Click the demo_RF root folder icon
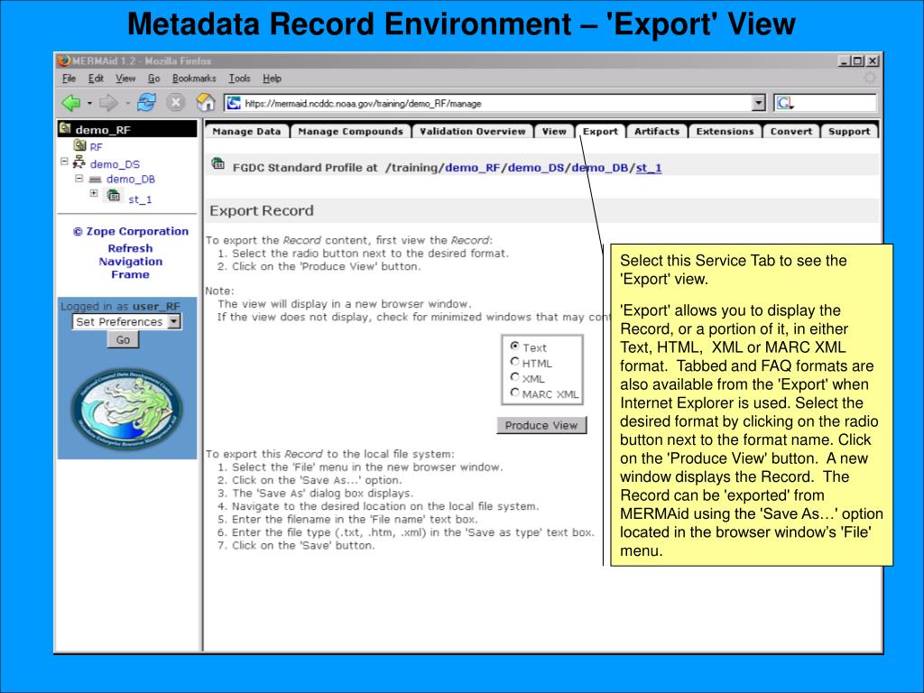The height and width of the screenshot is (693, 924). click(65, 128)
